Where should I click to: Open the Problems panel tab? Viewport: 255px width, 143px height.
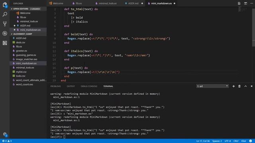coord(56,86)
